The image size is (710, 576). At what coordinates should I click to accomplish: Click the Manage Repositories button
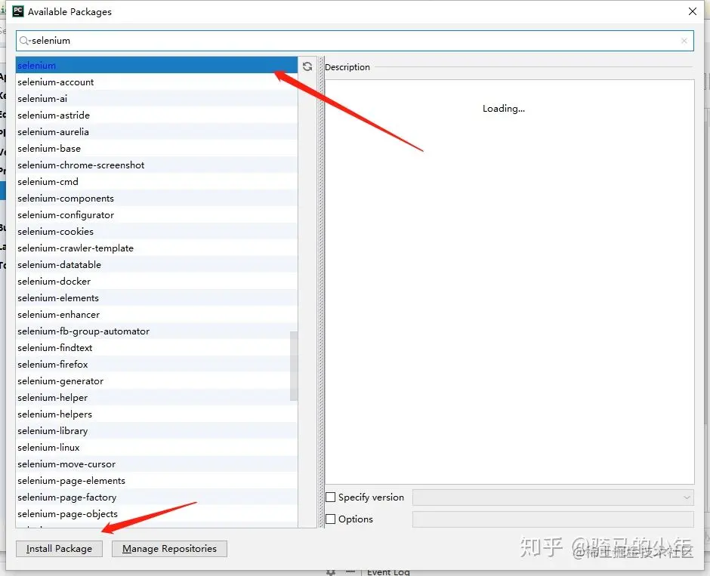pos(169,548)
